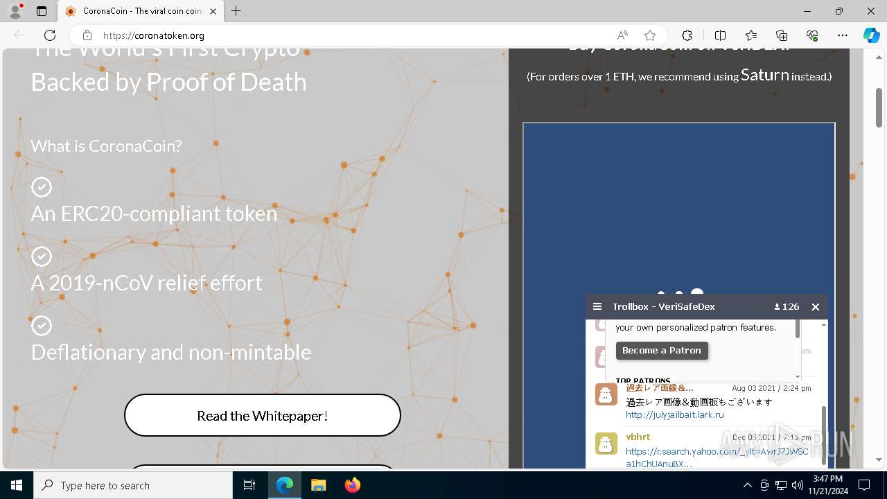Click the taskbar search box
This screenshot has height=499, width=887.
[133, 485]
